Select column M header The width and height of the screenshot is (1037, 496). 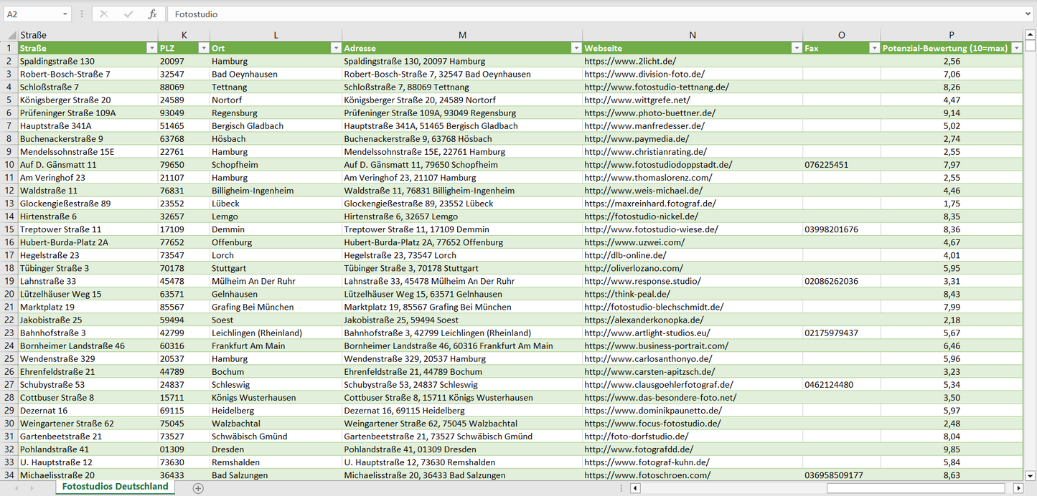point(462,35)
